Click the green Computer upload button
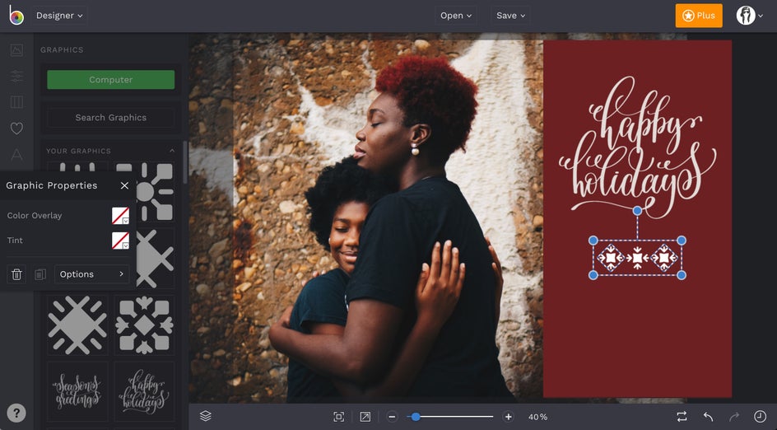This screenshot has height=430, width=777. point(111,79)
